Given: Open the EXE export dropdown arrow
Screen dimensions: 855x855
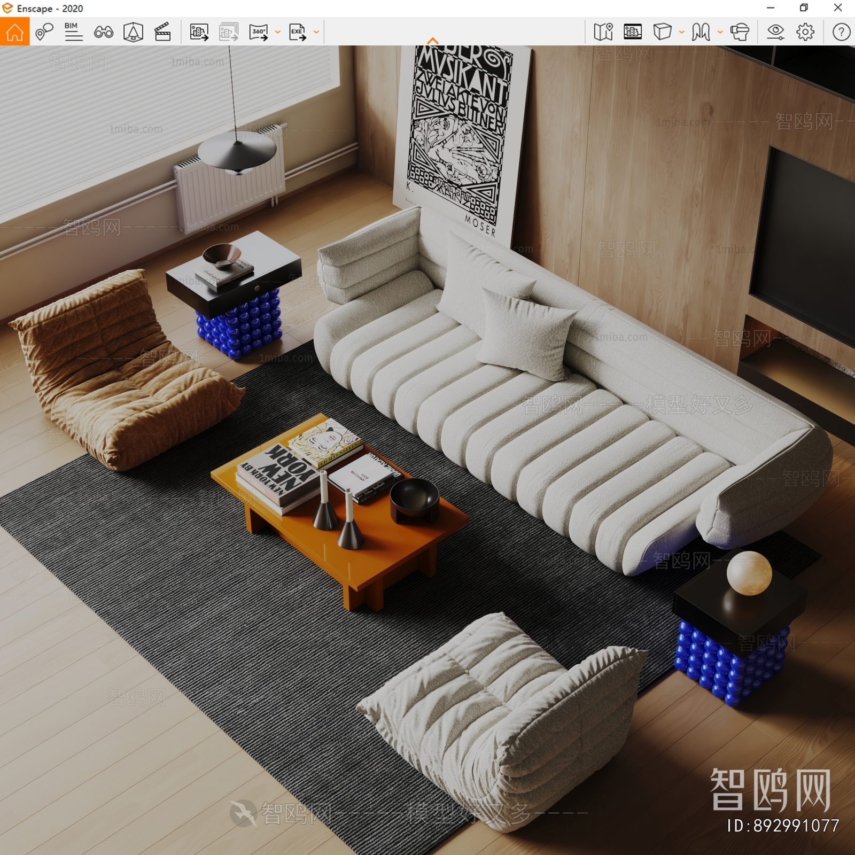Looking at the screenshot, I should 316,32.
